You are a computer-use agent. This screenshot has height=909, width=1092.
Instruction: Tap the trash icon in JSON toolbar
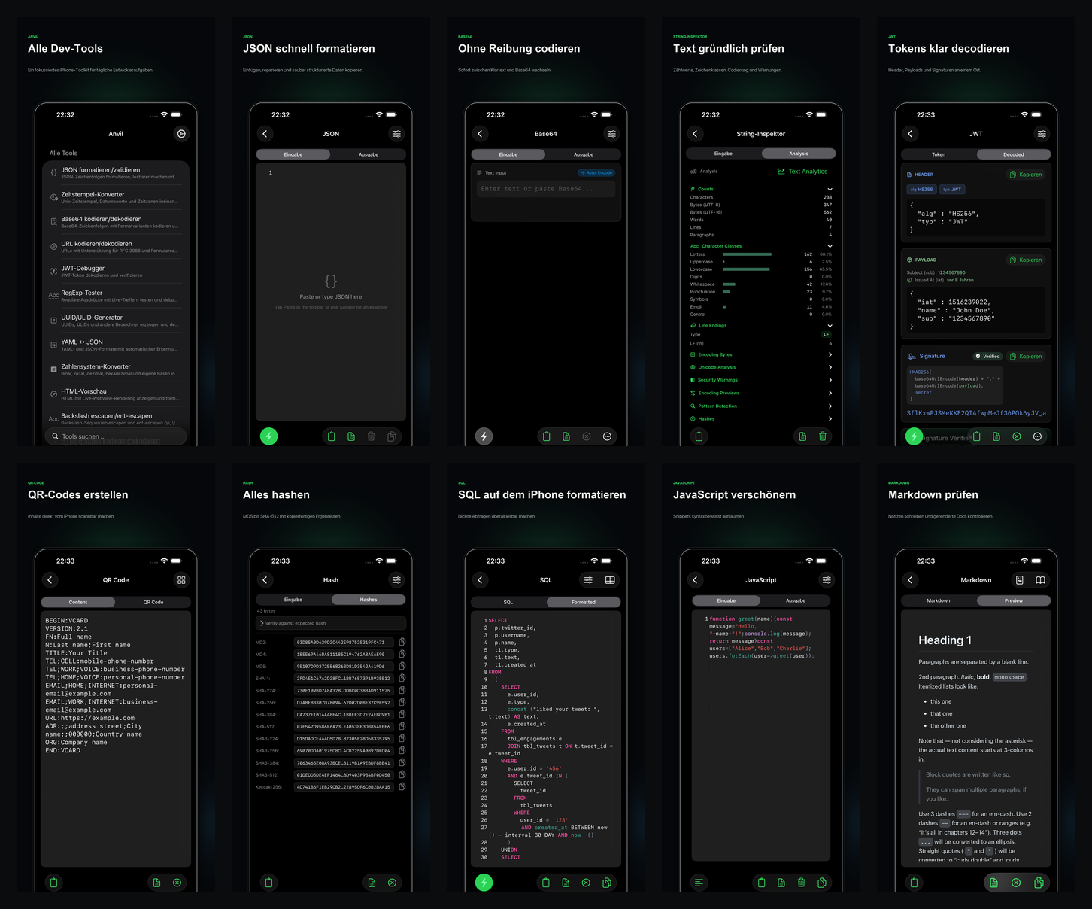[x=371, y=436]
